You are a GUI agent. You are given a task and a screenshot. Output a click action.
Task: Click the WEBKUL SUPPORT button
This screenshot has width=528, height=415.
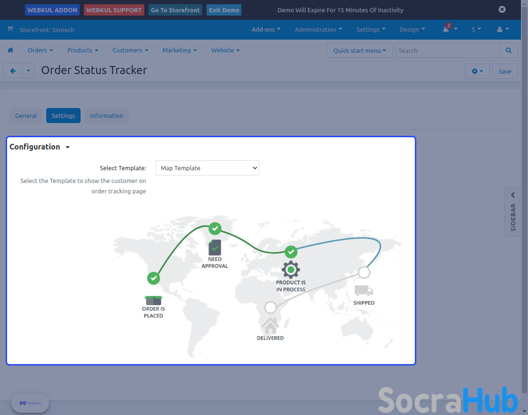pyautogui.click(x=114, y=10)
